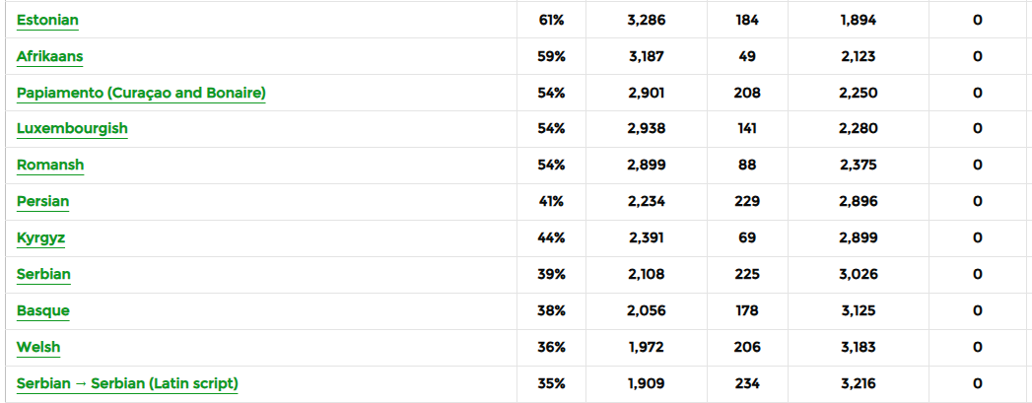Select the 2,391 cell in Kyrgyz row

[646, 238]
